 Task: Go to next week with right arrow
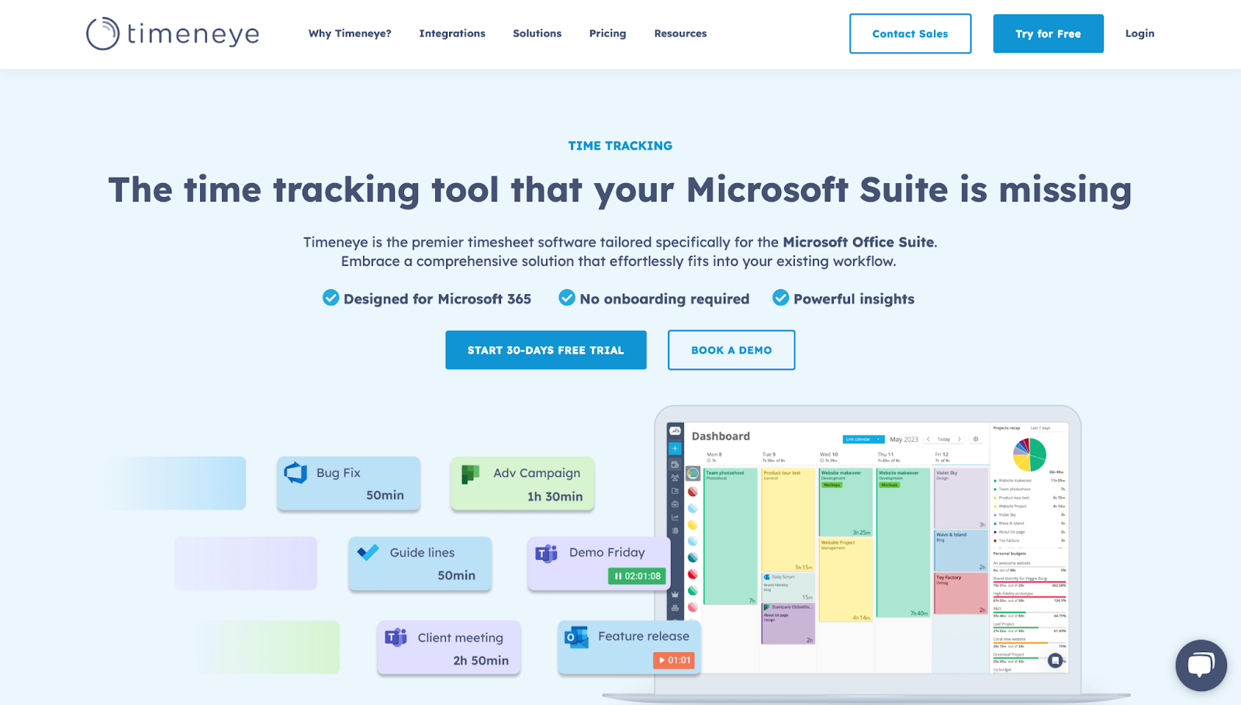tap(959, 439)
